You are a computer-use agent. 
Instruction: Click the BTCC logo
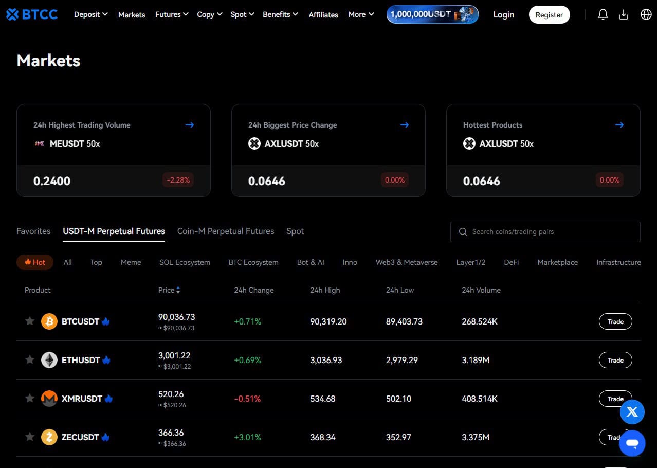coord(31,14)
